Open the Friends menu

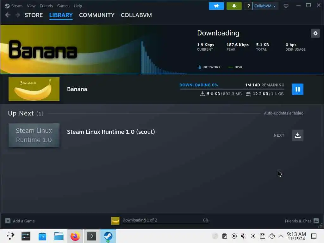46,6
